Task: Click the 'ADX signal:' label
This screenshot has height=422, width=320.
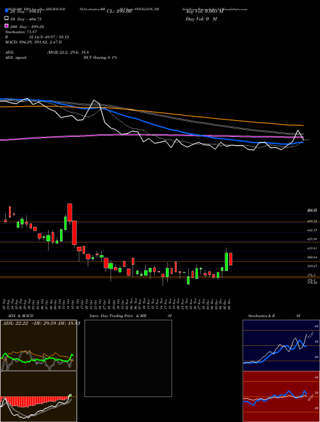Action: pyautogui.click(x=16, y=58)
